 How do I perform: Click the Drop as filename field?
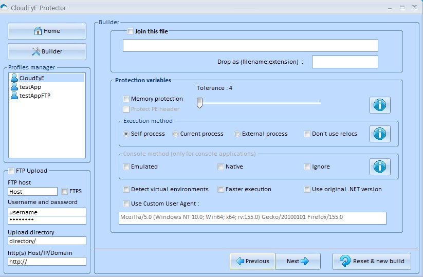click(345, 62)
